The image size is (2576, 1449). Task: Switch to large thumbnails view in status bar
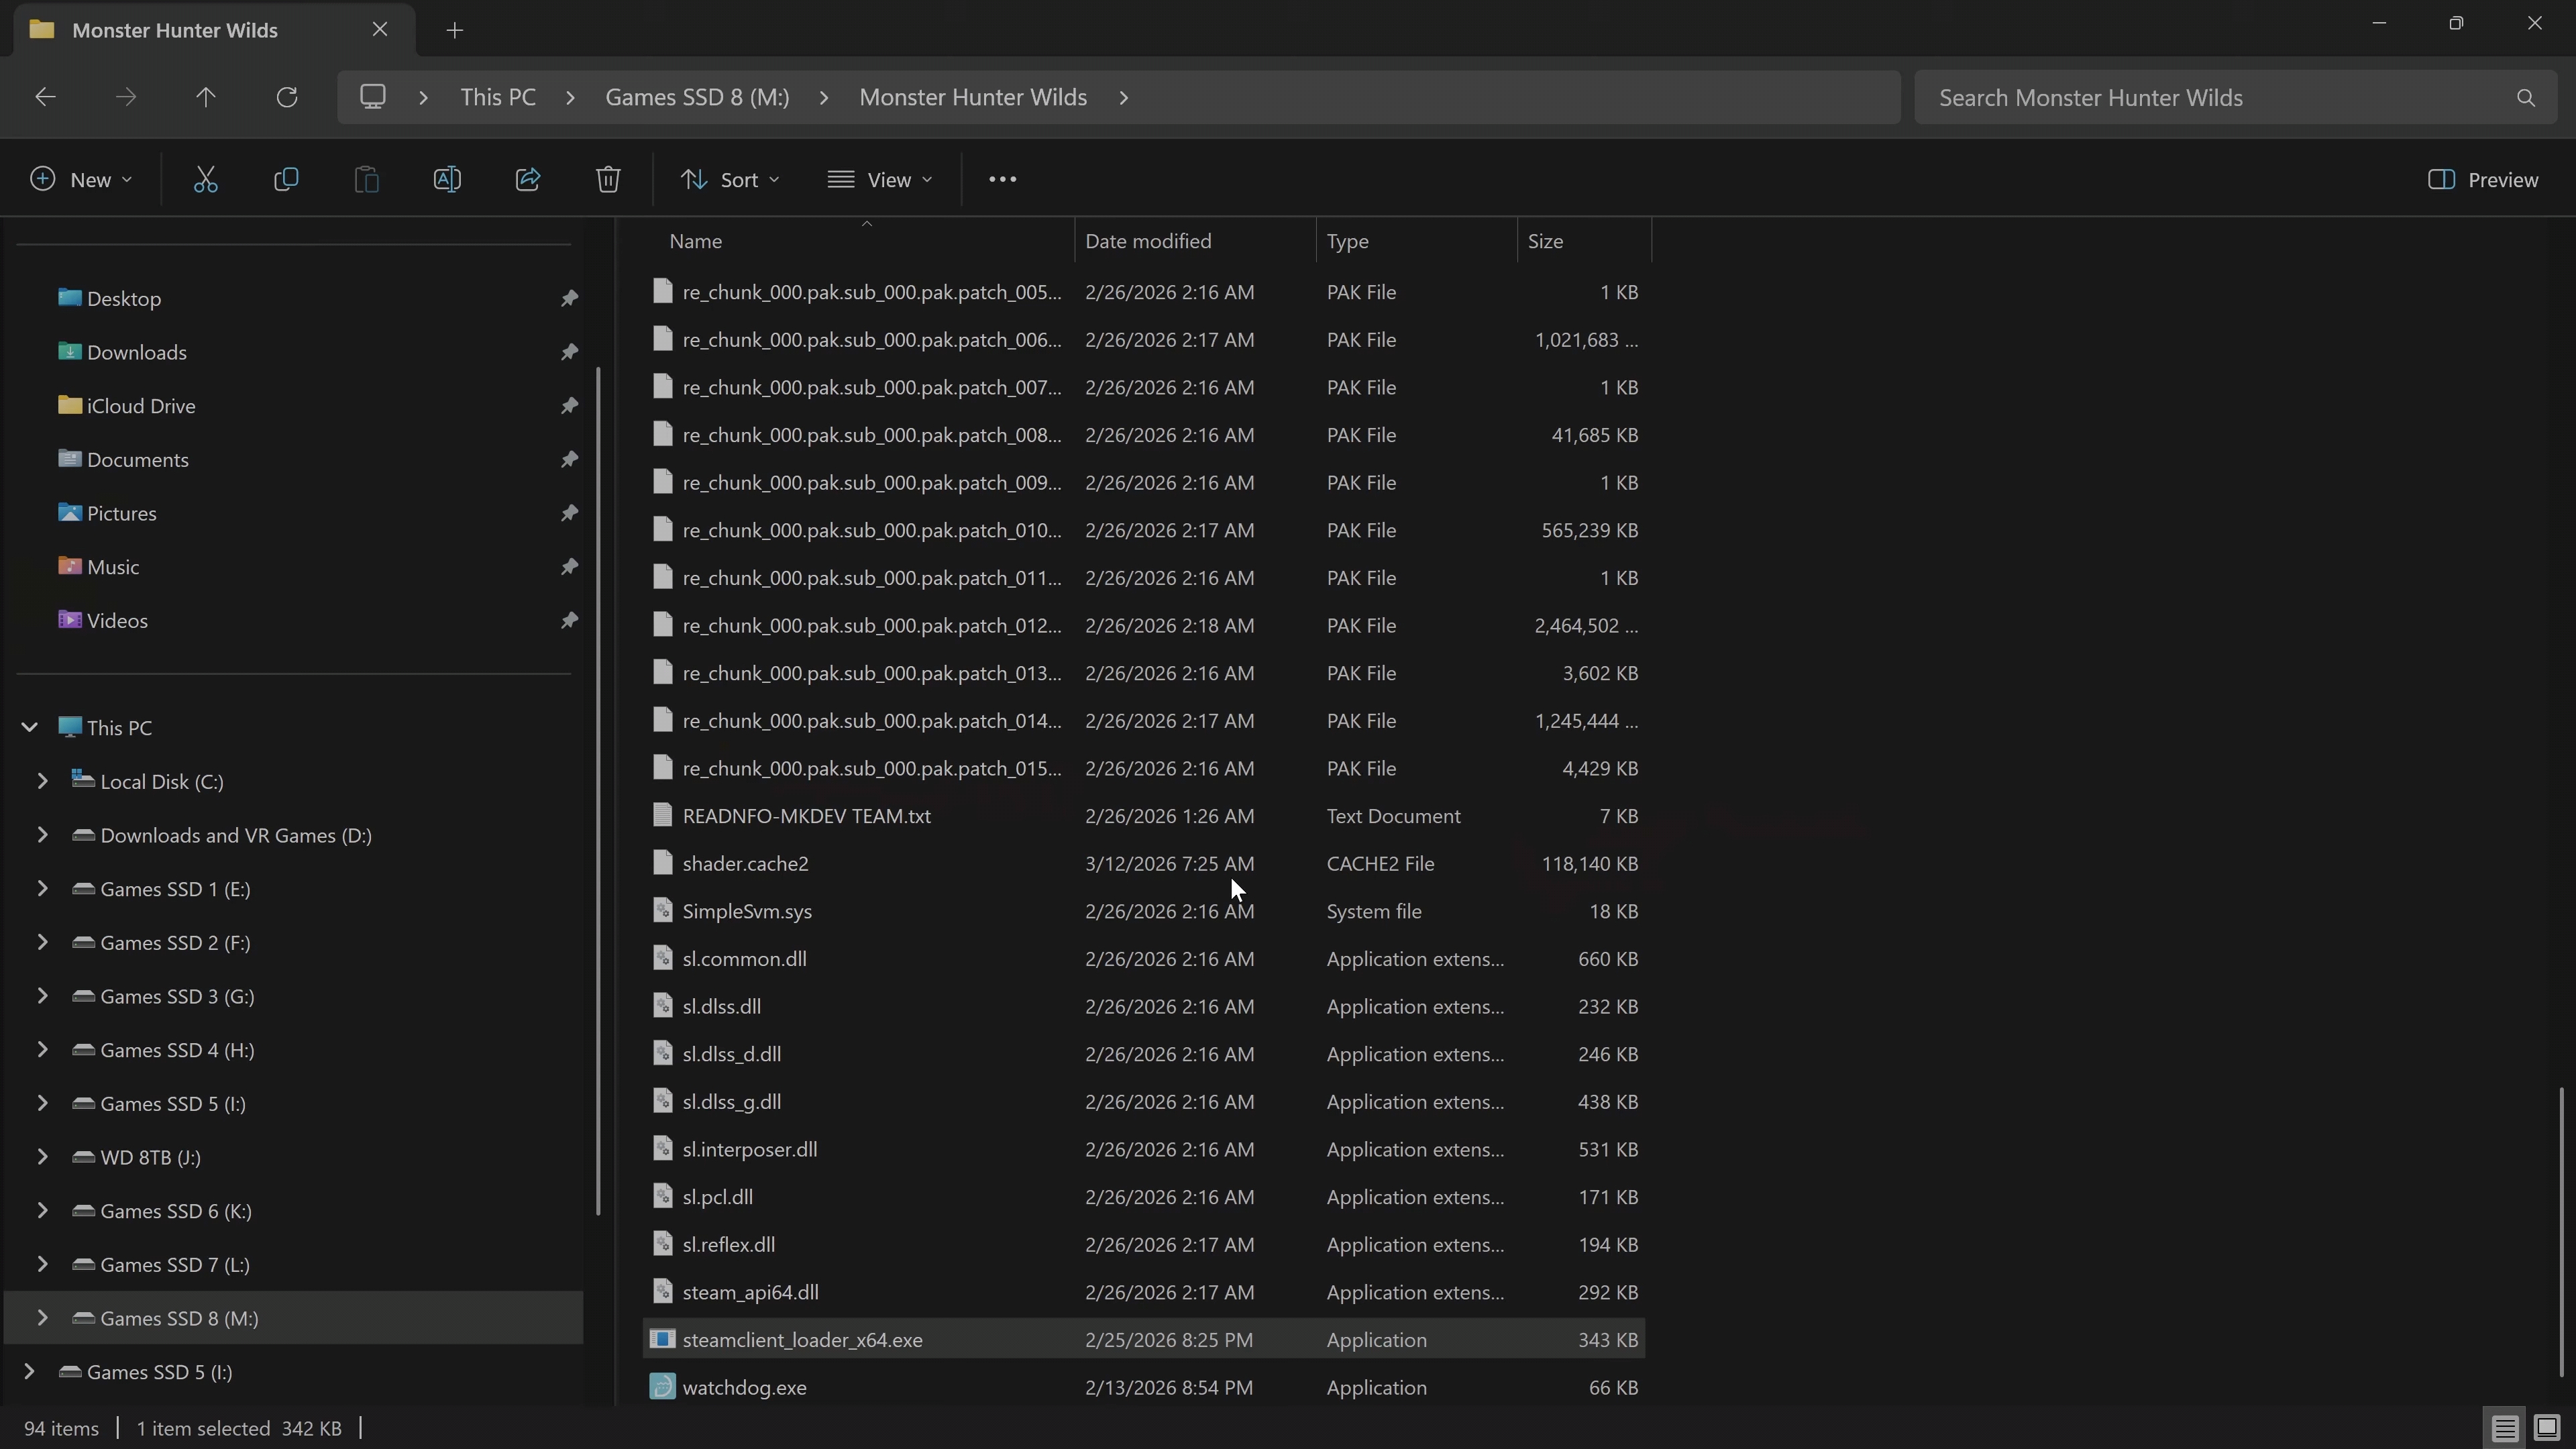[x=2546, y=1428]
